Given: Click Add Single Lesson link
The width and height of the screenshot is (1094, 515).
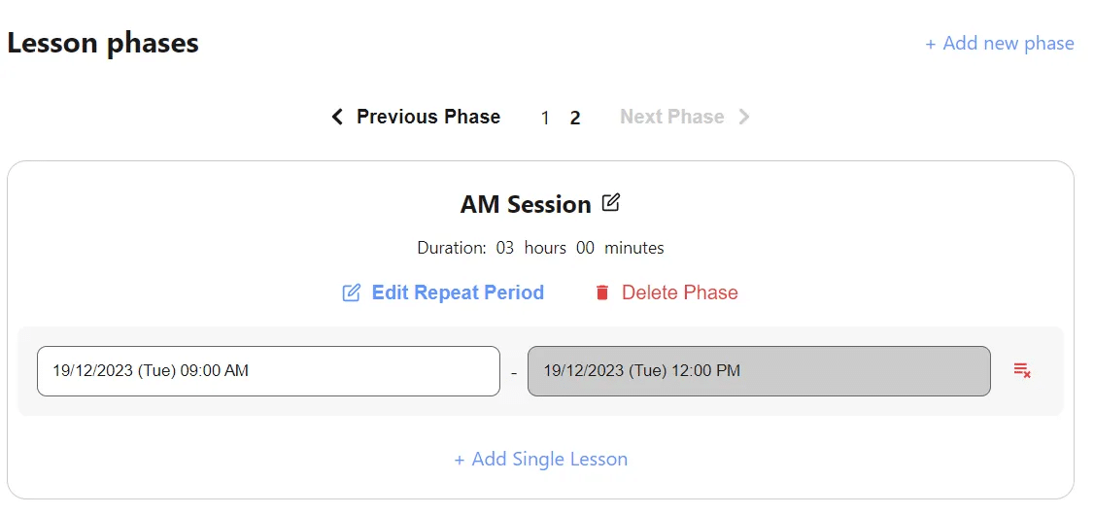Looking at the screenshot, I should 541,460.
